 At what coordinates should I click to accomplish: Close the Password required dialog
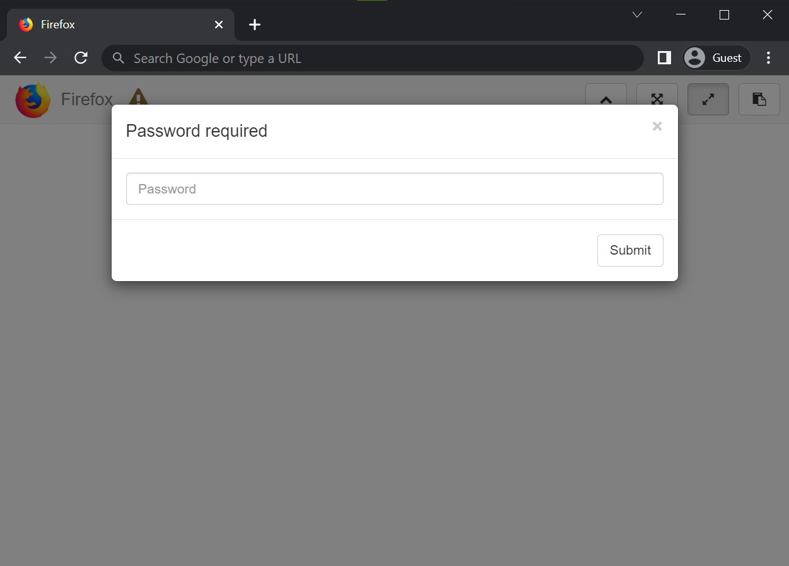point(657,126)
